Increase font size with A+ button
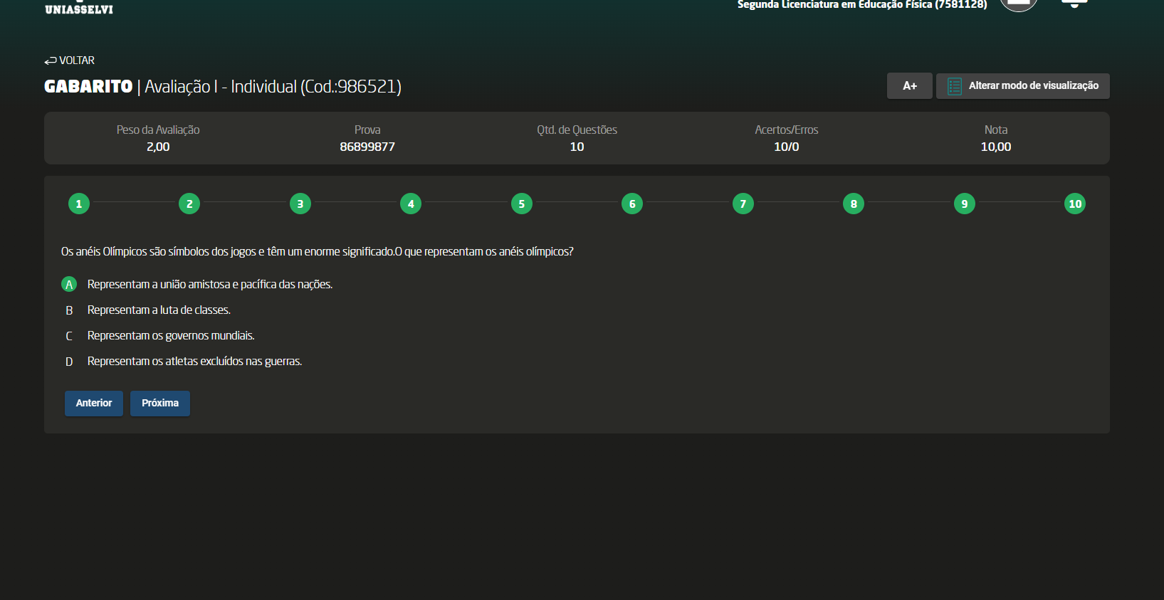 point(909,86)
